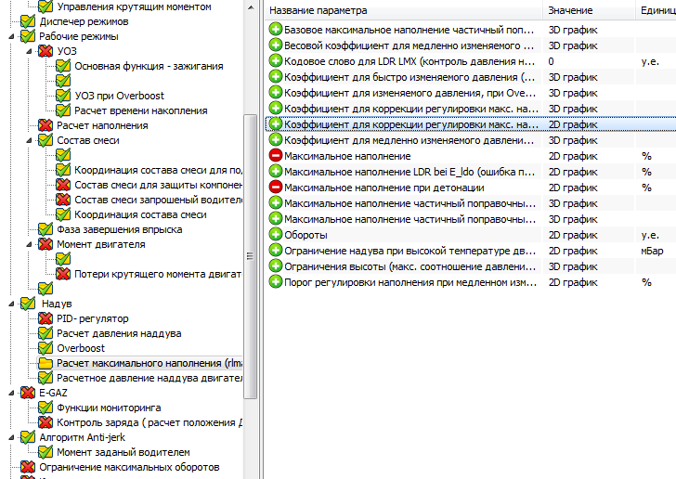Click the yellow folder icon for Расчет максимального наполнения

coord(45,363)
